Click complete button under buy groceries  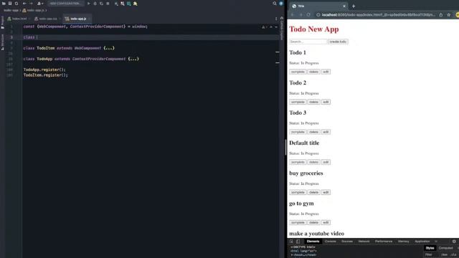click(298, 192)
